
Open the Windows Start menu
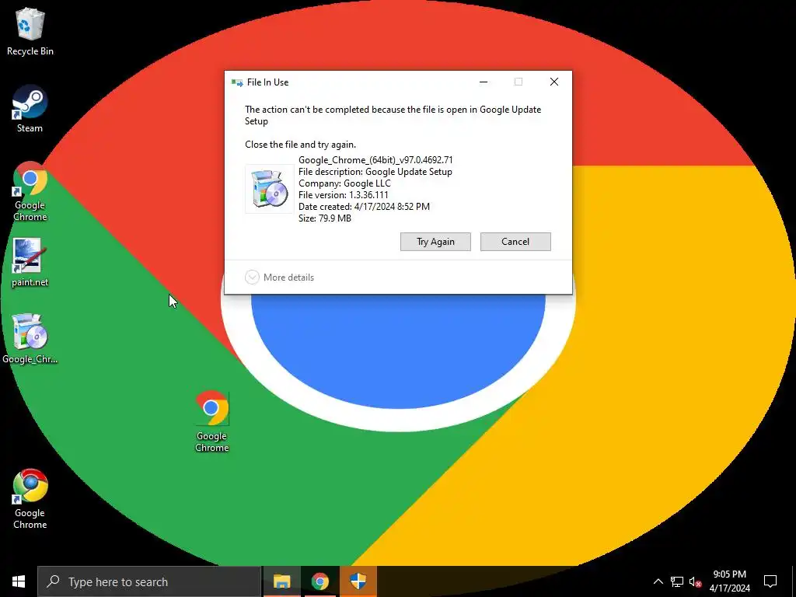point(19,581)
